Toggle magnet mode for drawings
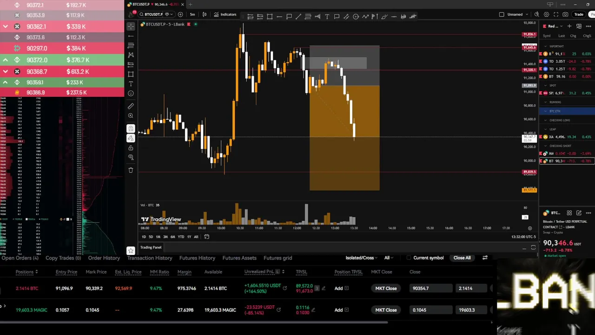Image resolution: width=595 pixels, height=335 pixels. 131,128
